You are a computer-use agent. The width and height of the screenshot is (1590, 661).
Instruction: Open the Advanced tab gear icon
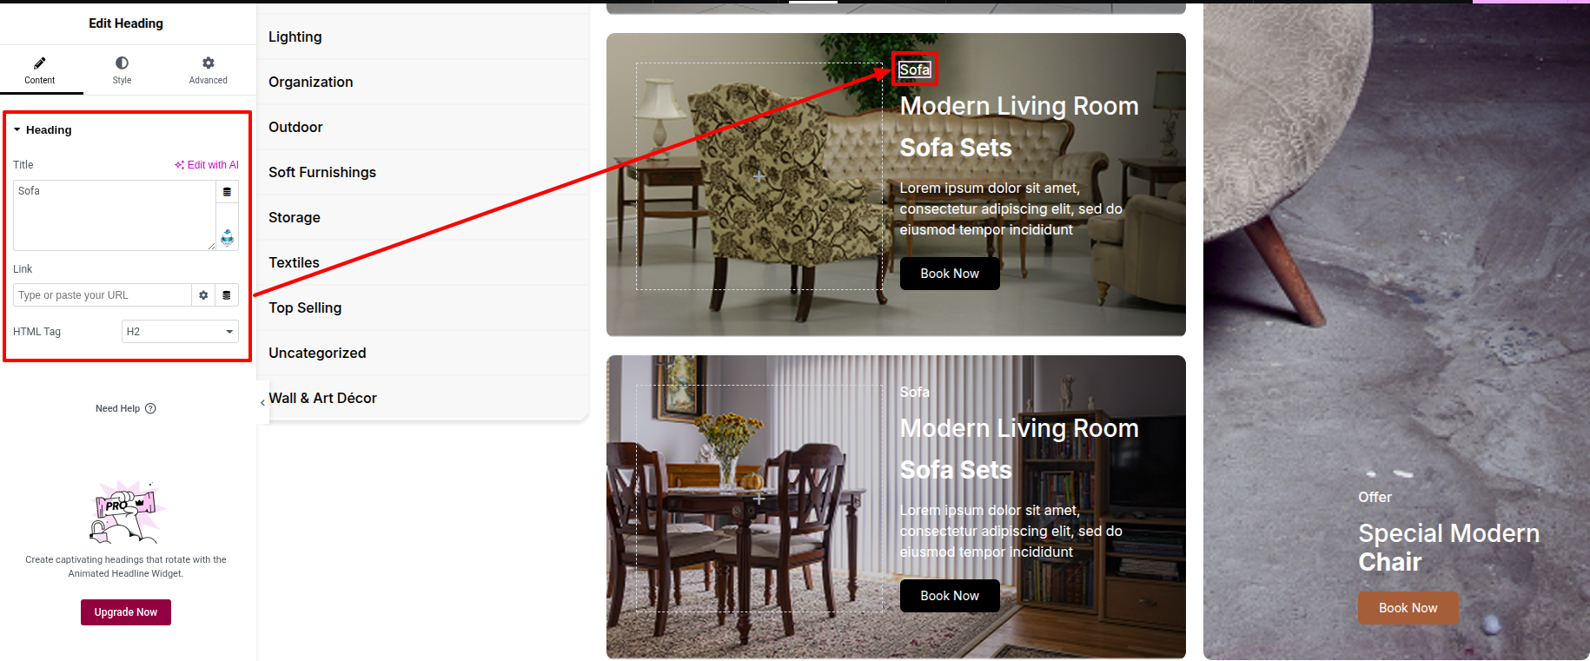pyautogui.click(x=209, y=63)
